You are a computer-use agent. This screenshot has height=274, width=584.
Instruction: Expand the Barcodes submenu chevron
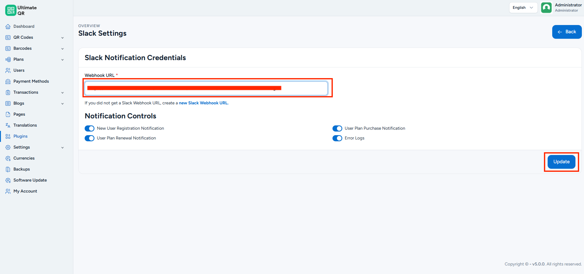coord(62,49)
